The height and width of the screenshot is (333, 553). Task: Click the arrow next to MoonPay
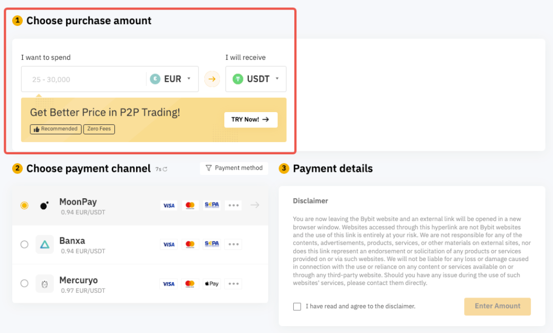point(255,205)
